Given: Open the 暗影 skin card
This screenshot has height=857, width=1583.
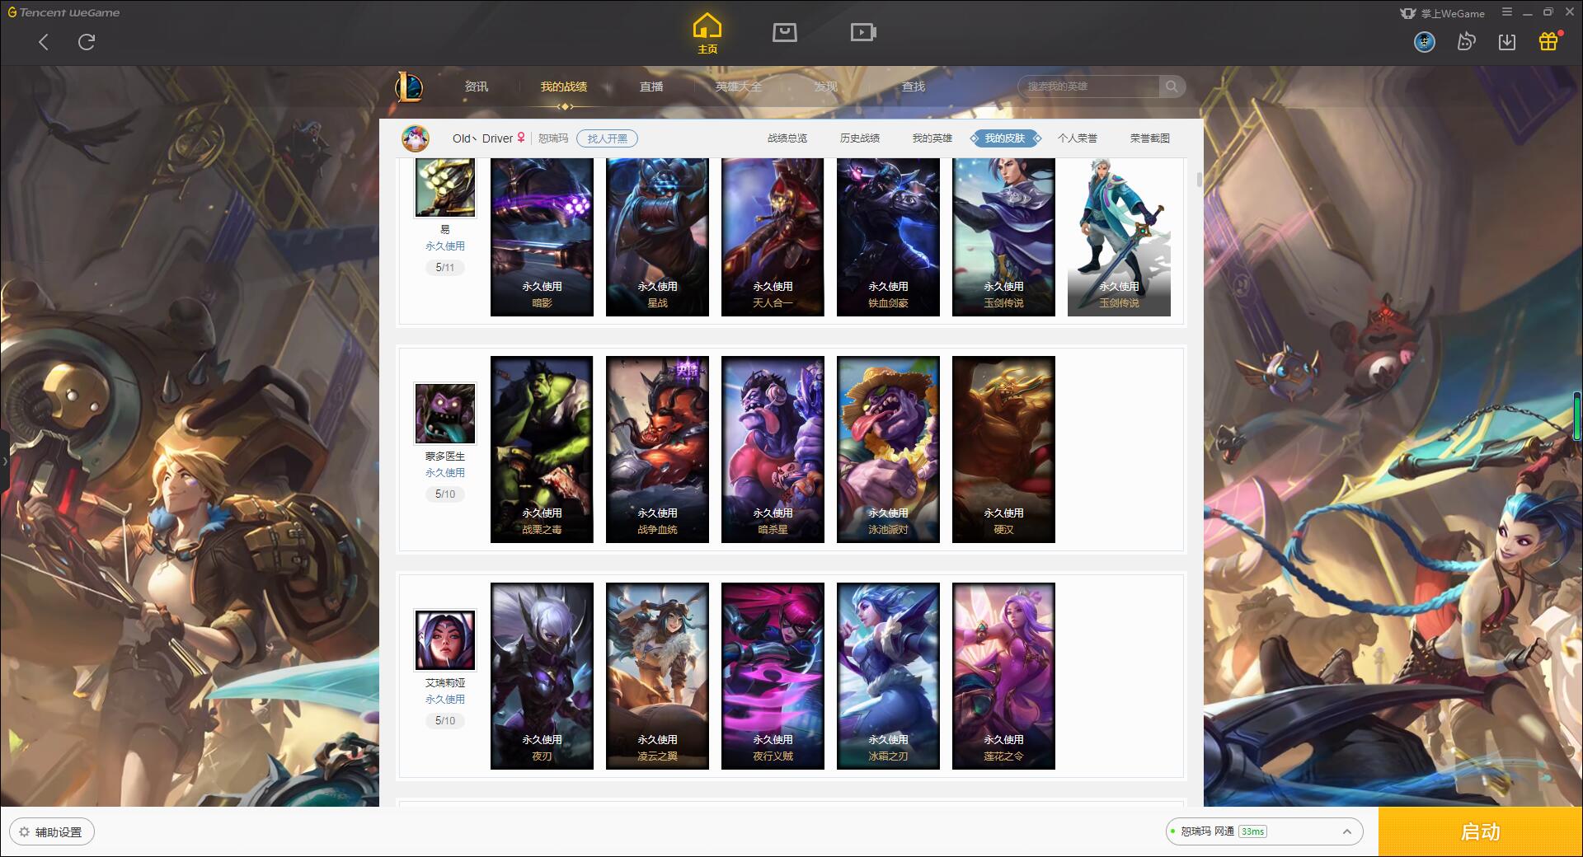Looking at the screenshot, I should [542, 237].
